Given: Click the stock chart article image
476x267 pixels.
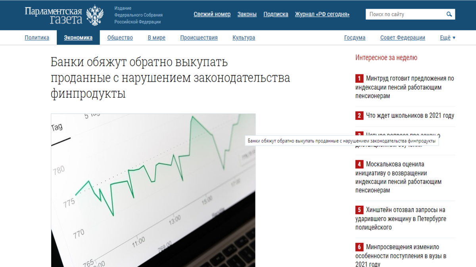Looking at the screenshot, I should point(153,190).
